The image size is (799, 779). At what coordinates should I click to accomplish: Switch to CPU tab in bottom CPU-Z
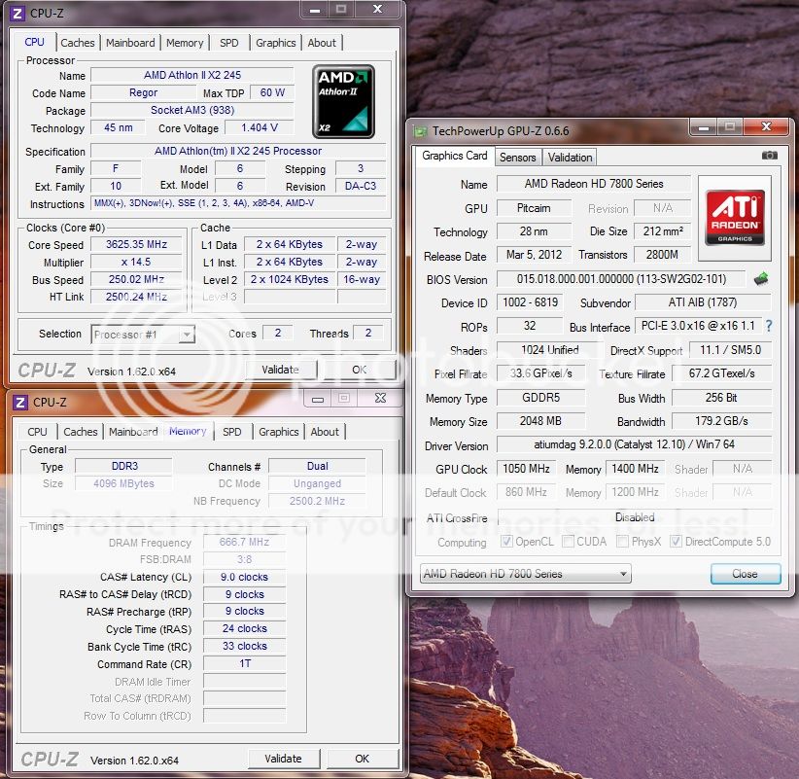[x=37, y=432]
